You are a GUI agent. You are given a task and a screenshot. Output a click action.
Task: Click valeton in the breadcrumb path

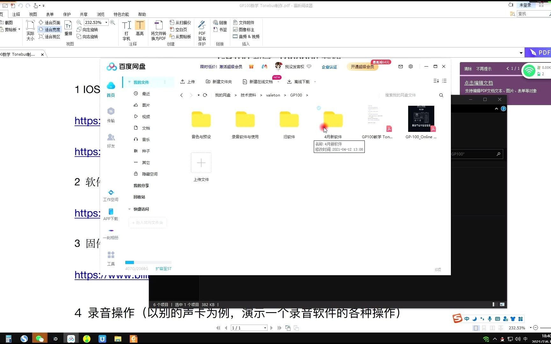pos(273,95)
